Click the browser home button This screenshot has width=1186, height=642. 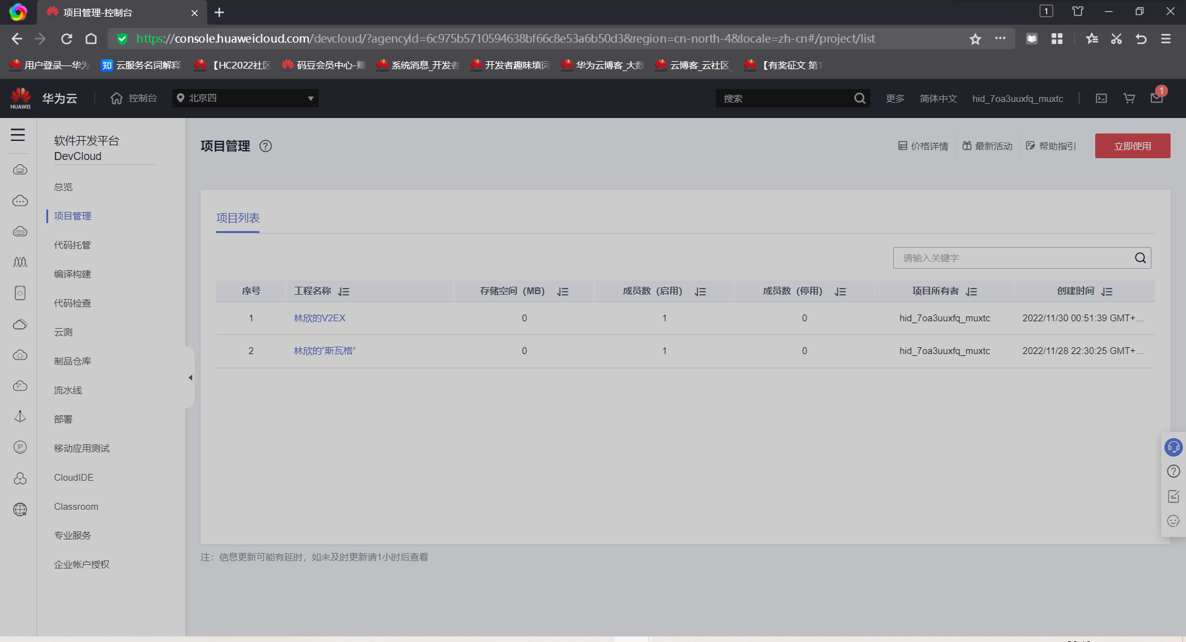[x=91, y=39]
